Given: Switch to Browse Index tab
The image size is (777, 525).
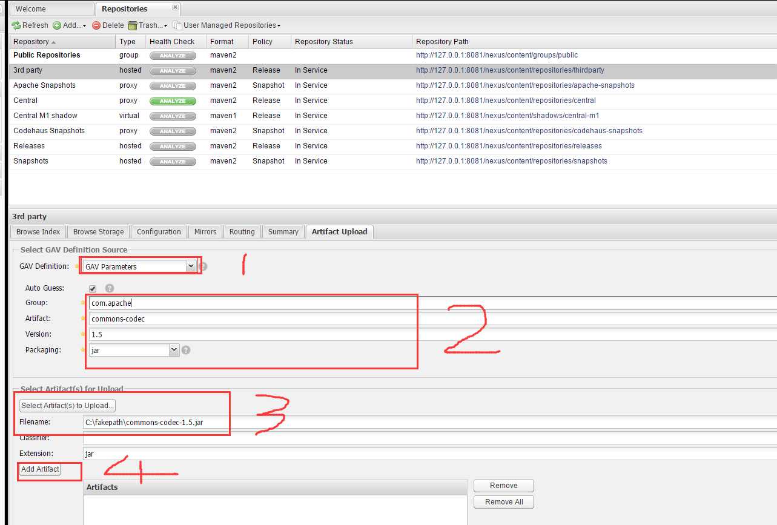Looking at the screenshot, I should 38,232.
